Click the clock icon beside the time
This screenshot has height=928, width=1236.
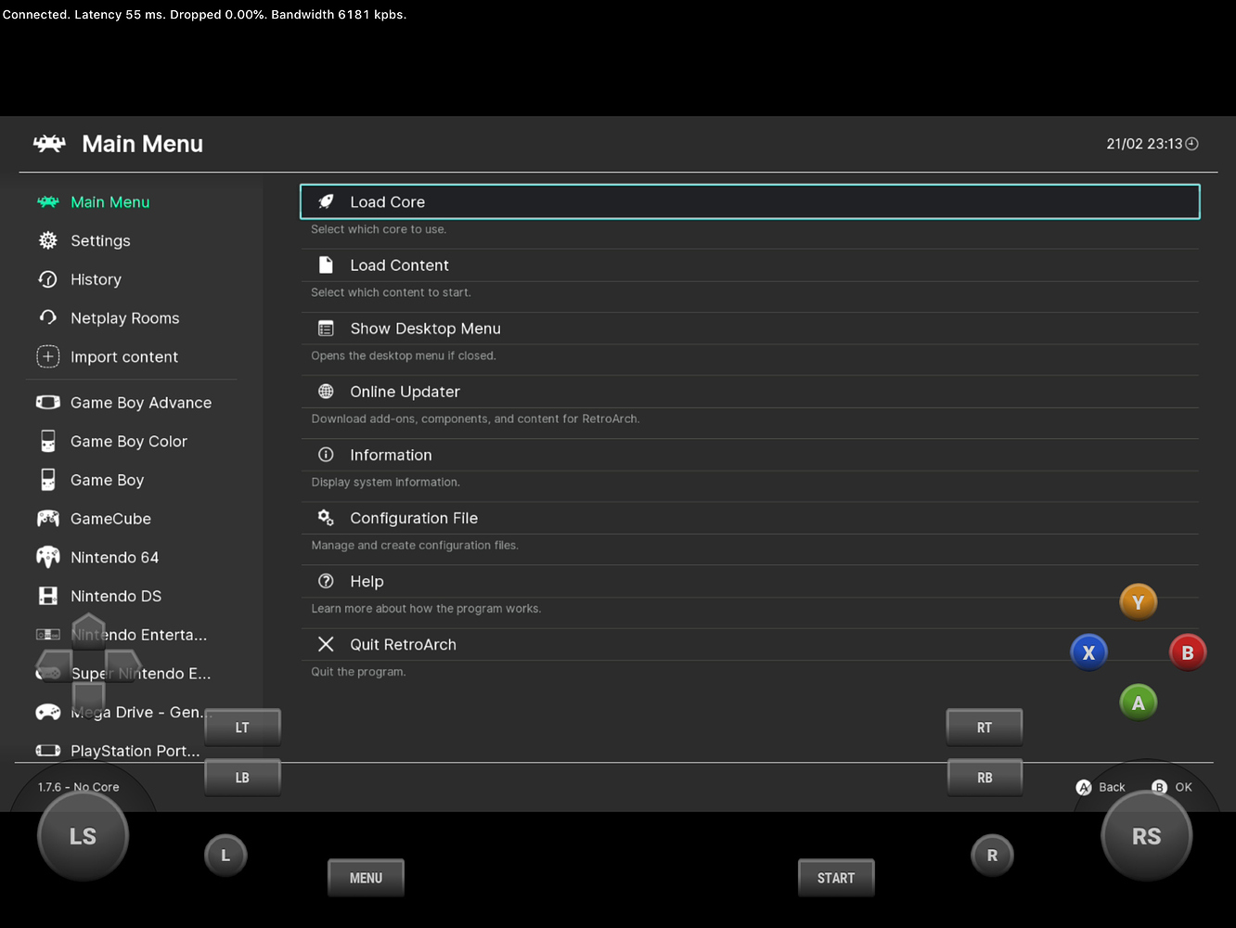[1192, 144]
